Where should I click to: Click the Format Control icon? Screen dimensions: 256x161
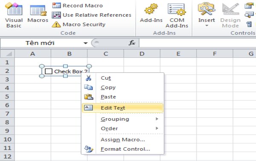(89, 149)
